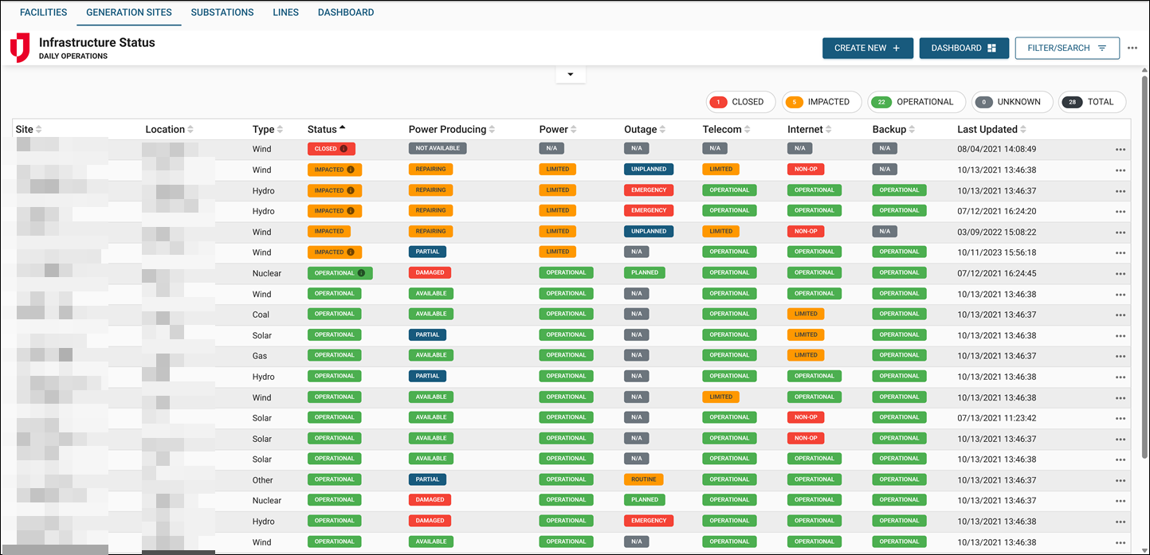The width and height of the screenshot is (1150, 555).
Task: Click the info icon on the first IMPACTED badge
Action: (351, 169)
